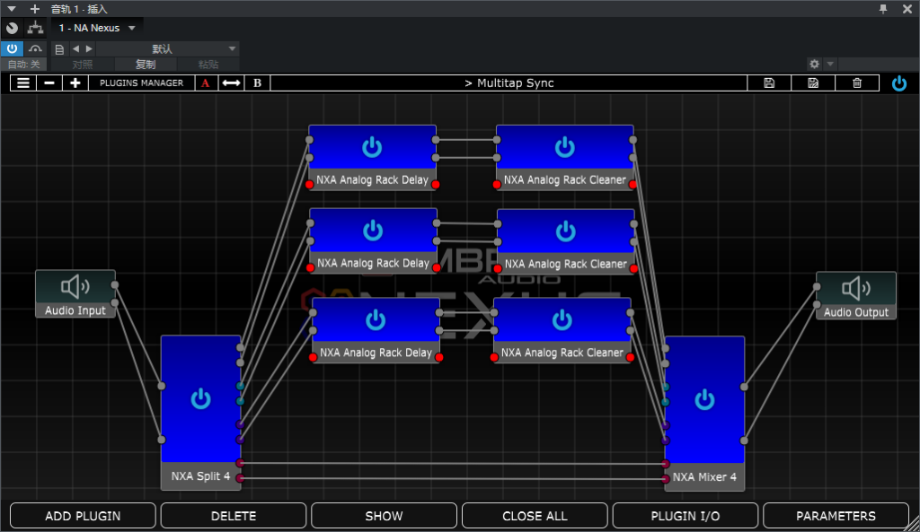This screenshot has width=920, height=532.
Task: Toggle the host bypass power button
Action: pos(12,48)
